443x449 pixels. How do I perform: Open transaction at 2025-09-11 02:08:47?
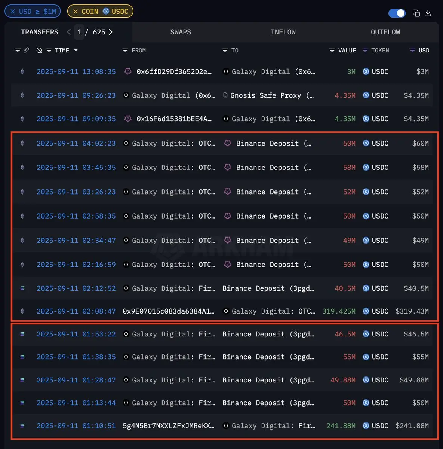pyautogui.click(x=76, y=311)
